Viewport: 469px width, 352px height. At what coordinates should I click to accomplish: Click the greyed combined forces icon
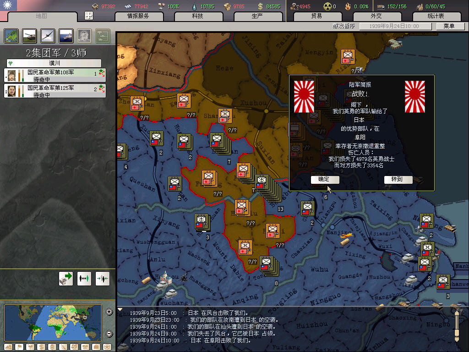(x=103, y=36)
